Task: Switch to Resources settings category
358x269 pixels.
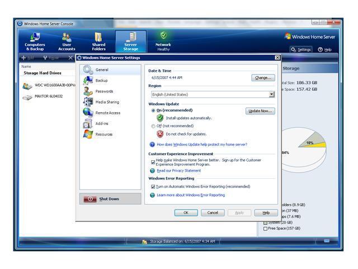Action: click(111, 134)
